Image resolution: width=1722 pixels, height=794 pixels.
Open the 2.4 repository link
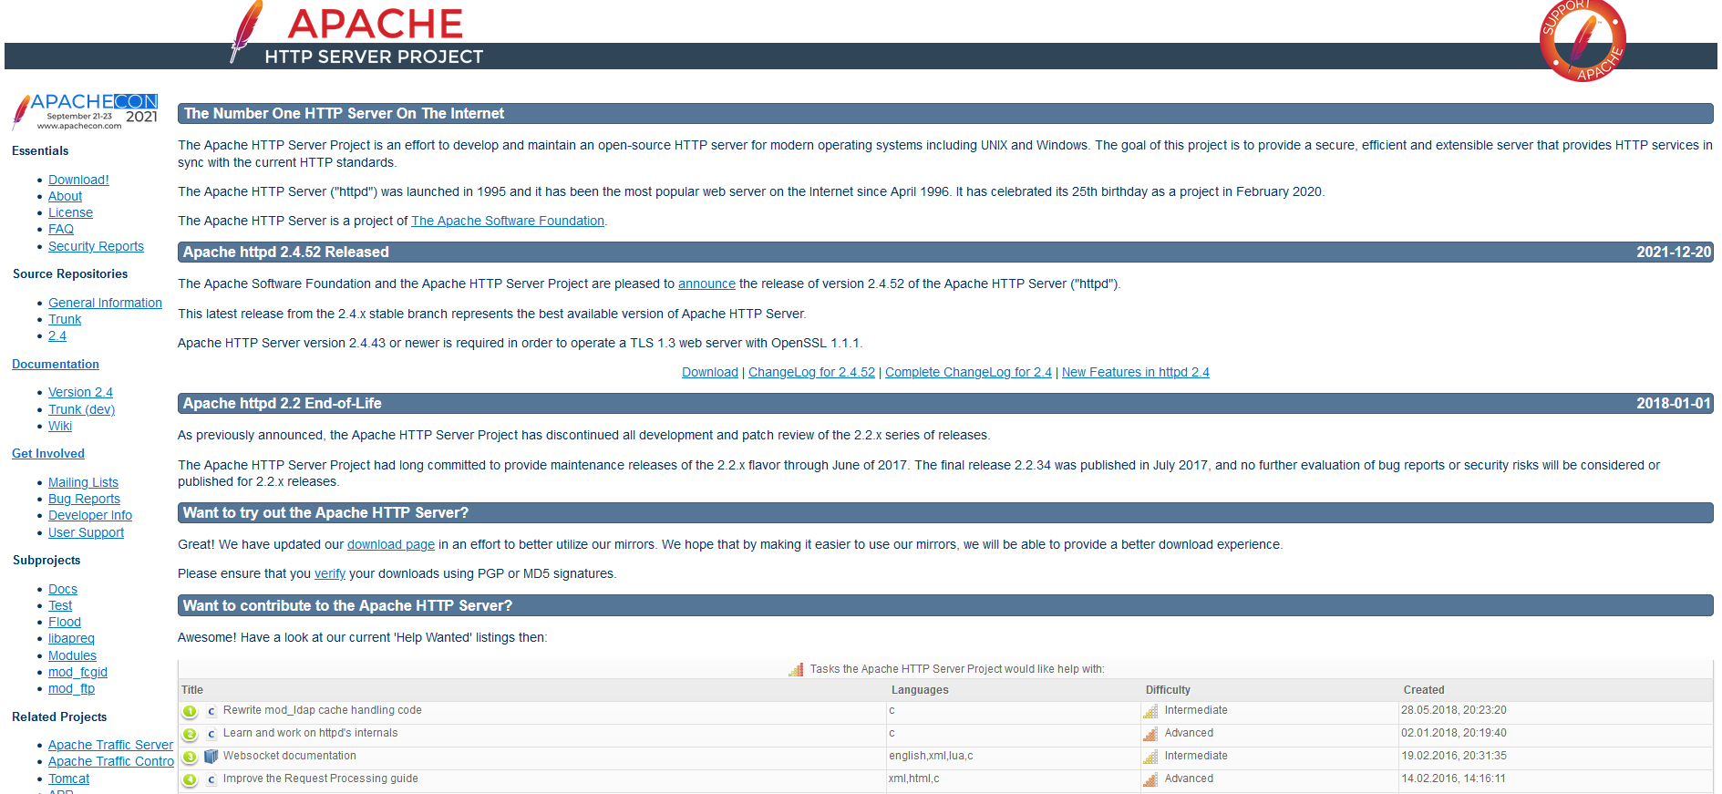57,335
